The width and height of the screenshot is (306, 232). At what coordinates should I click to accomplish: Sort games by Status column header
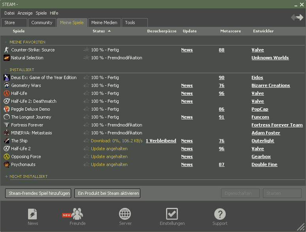tap(99, 31)
